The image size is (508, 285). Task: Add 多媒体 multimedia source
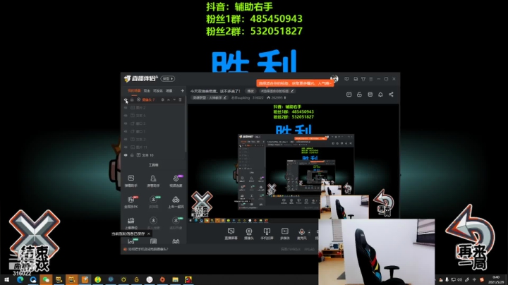click(285, 234)
